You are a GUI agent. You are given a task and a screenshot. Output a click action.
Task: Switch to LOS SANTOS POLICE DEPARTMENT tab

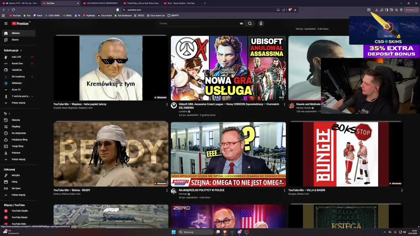(101, 3)
